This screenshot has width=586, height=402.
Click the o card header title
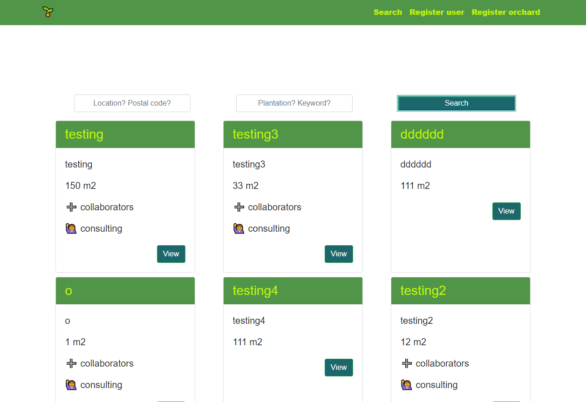pos(68,291)
